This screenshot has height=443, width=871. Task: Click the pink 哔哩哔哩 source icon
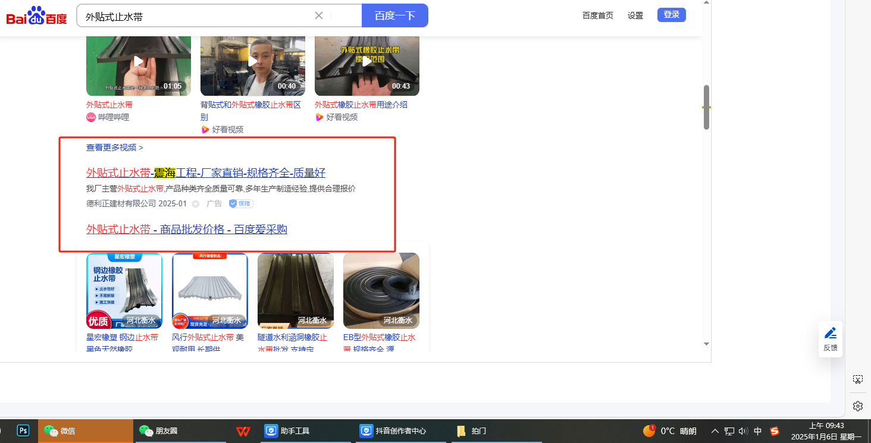coord(91,117)
